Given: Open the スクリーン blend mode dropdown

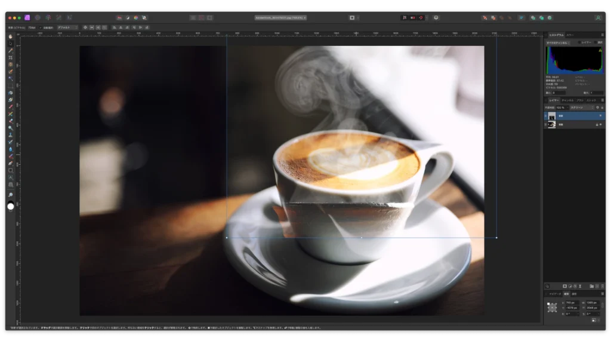Looking at the screenshot, I should [x=583, y=107].
